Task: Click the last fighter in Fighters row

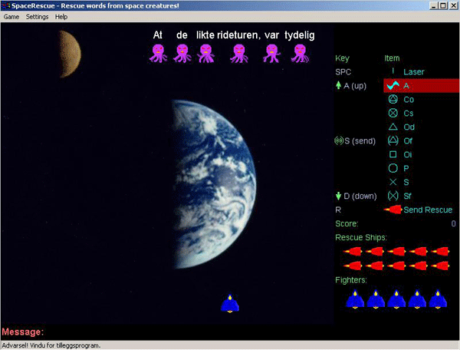Action: [439, 299]
